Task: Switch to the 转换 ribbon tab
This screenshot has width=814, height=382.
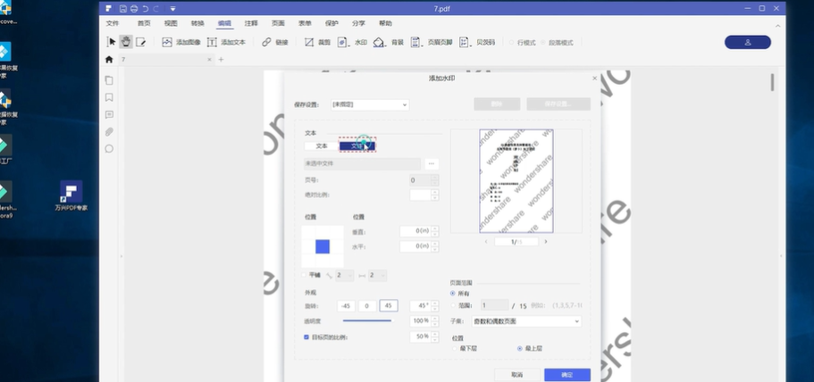Action: point(197,23)
